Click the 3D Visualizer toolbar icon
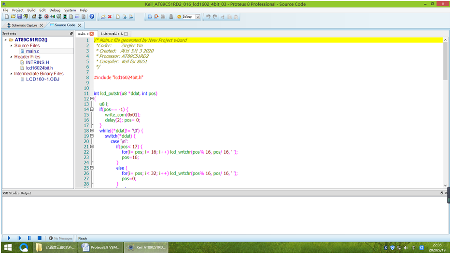The width and height of the screenshot is (451, 254). 53,17
